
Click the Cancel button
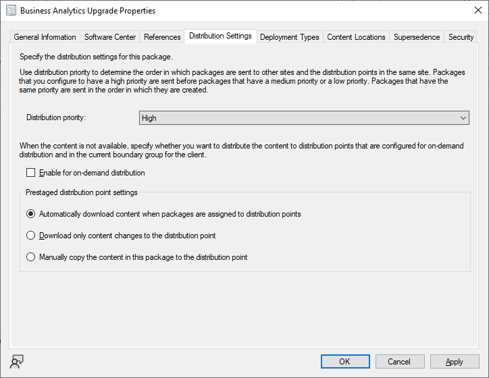(400, 362)
